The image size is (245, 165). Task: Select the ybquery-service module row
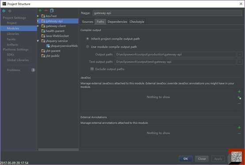coord(58,41)
